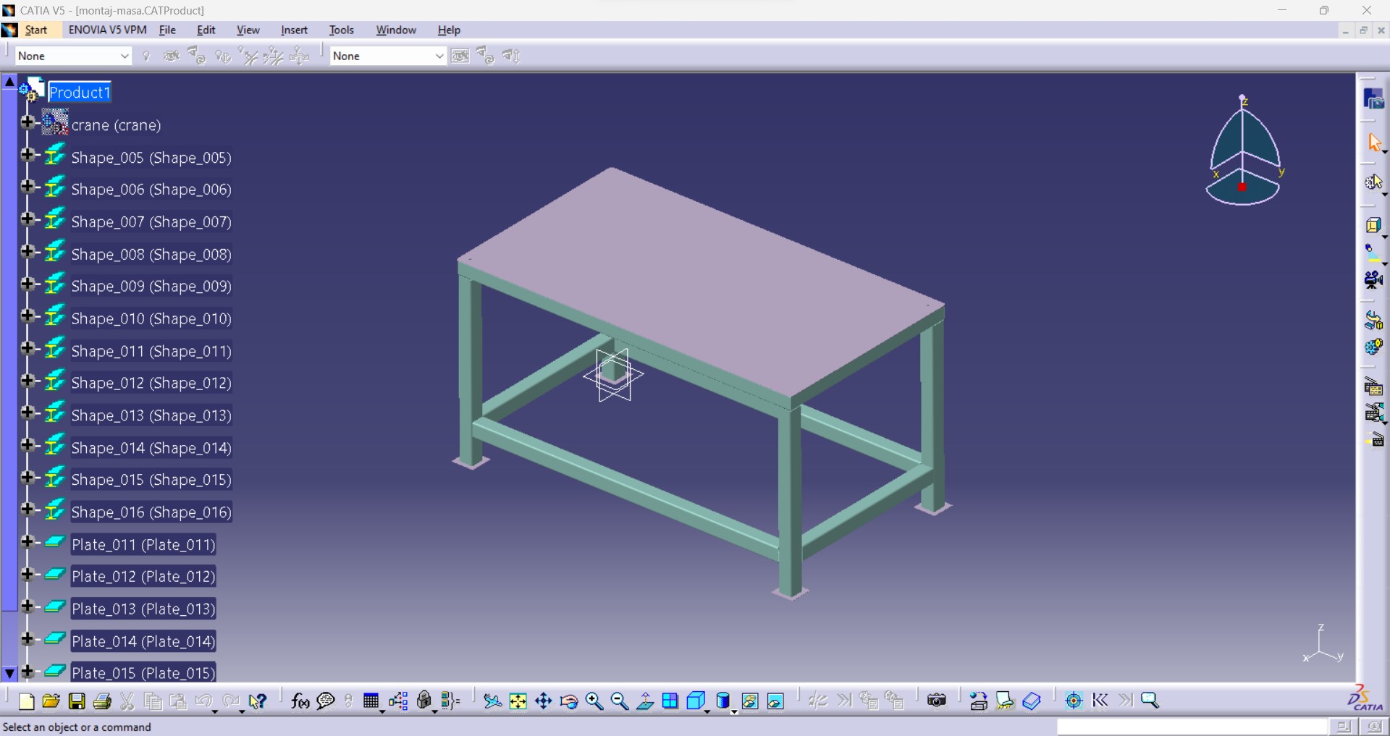Open the Design Table icon
The height and width of the screenshot is (736, 1390).
(371, 701)
